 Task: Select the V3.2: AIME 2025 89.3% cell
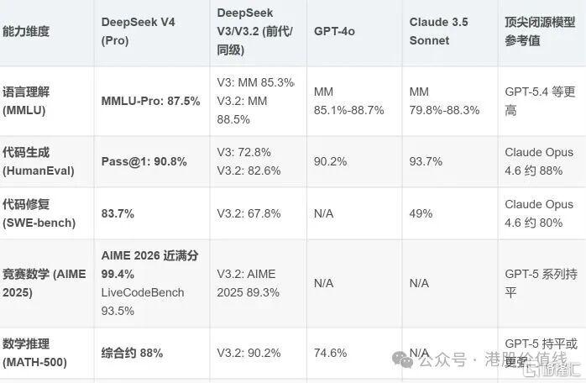click(248, 283)
